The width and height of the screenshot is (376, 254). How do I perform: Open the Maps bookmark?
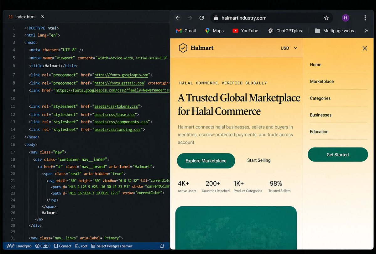214,31
